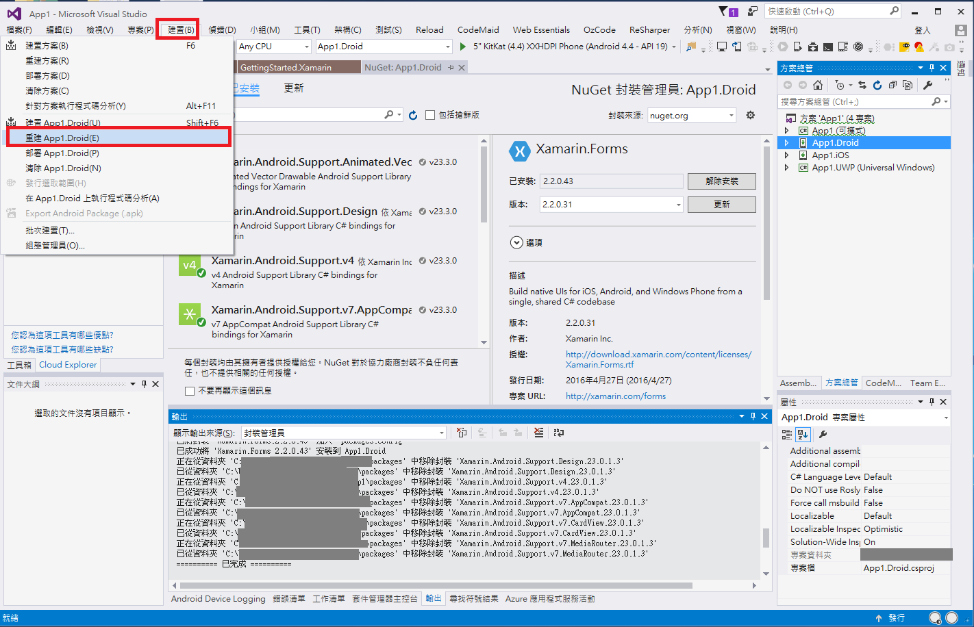Switch to the 錯誤清單 error list tab
The image size is (974, 627).
tap(289, 599)
